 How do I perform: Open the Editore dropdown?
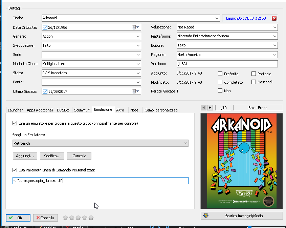click(x=275, y=45)
